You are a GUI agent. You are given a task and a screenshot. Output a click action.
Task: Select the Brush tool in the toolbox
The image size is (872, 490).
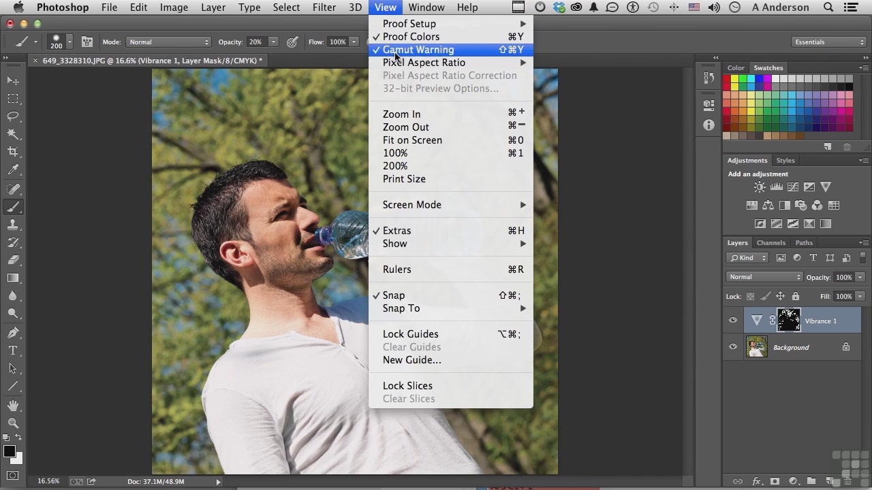13,207
